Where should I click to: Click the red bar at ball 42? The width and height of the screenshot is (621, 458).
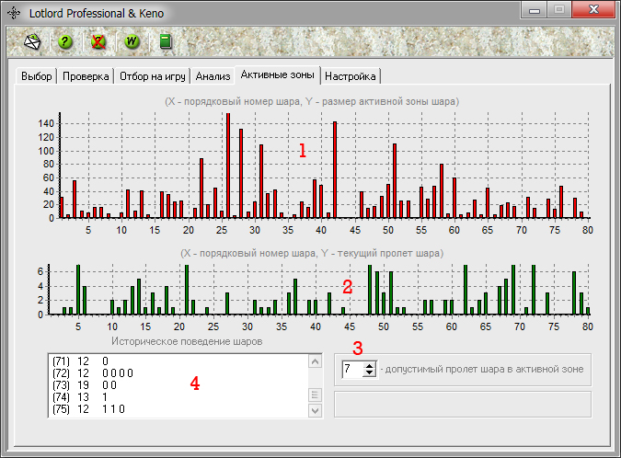tap(335, 170)
